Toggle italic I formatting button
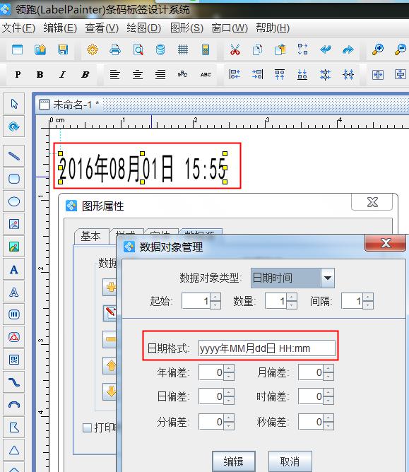Screen dimensions: 409x472 point(62,74)
